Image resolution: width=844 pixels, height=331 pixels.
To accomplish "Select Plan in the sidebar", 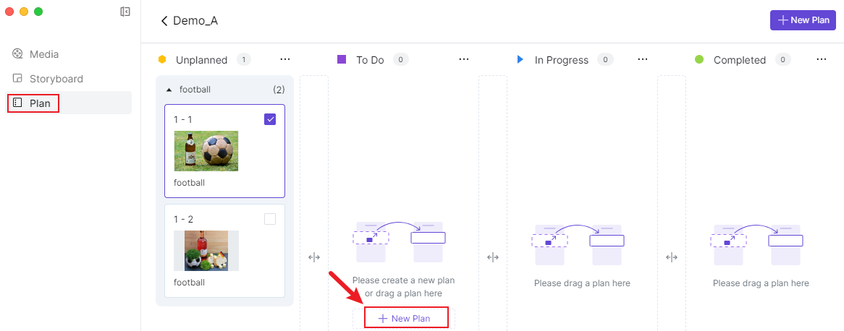I will pos(40,103).
